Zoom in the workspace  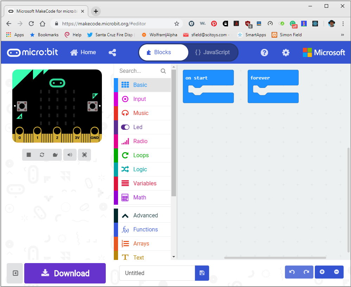coord(322,272)
